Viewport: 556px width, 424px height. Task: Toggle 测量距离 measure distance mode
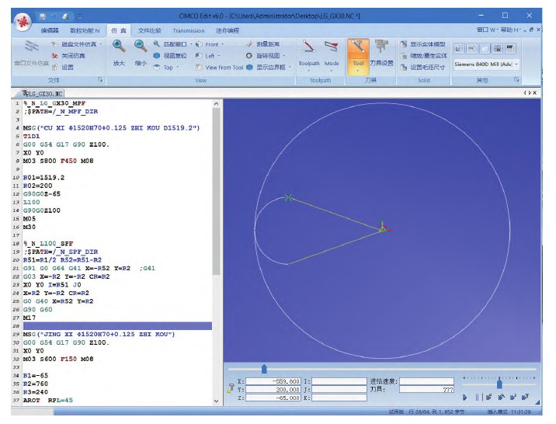tap(249, 44)
